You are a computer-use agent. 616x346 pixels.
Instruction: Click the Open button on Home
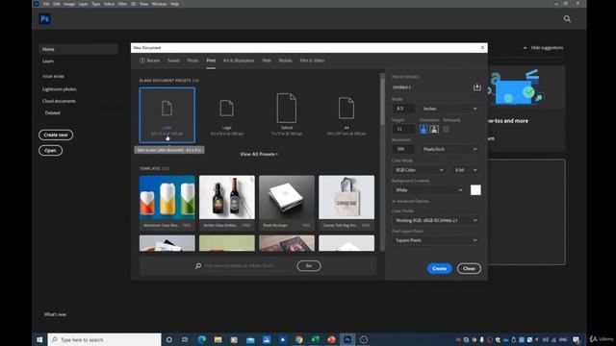point(50,151)
